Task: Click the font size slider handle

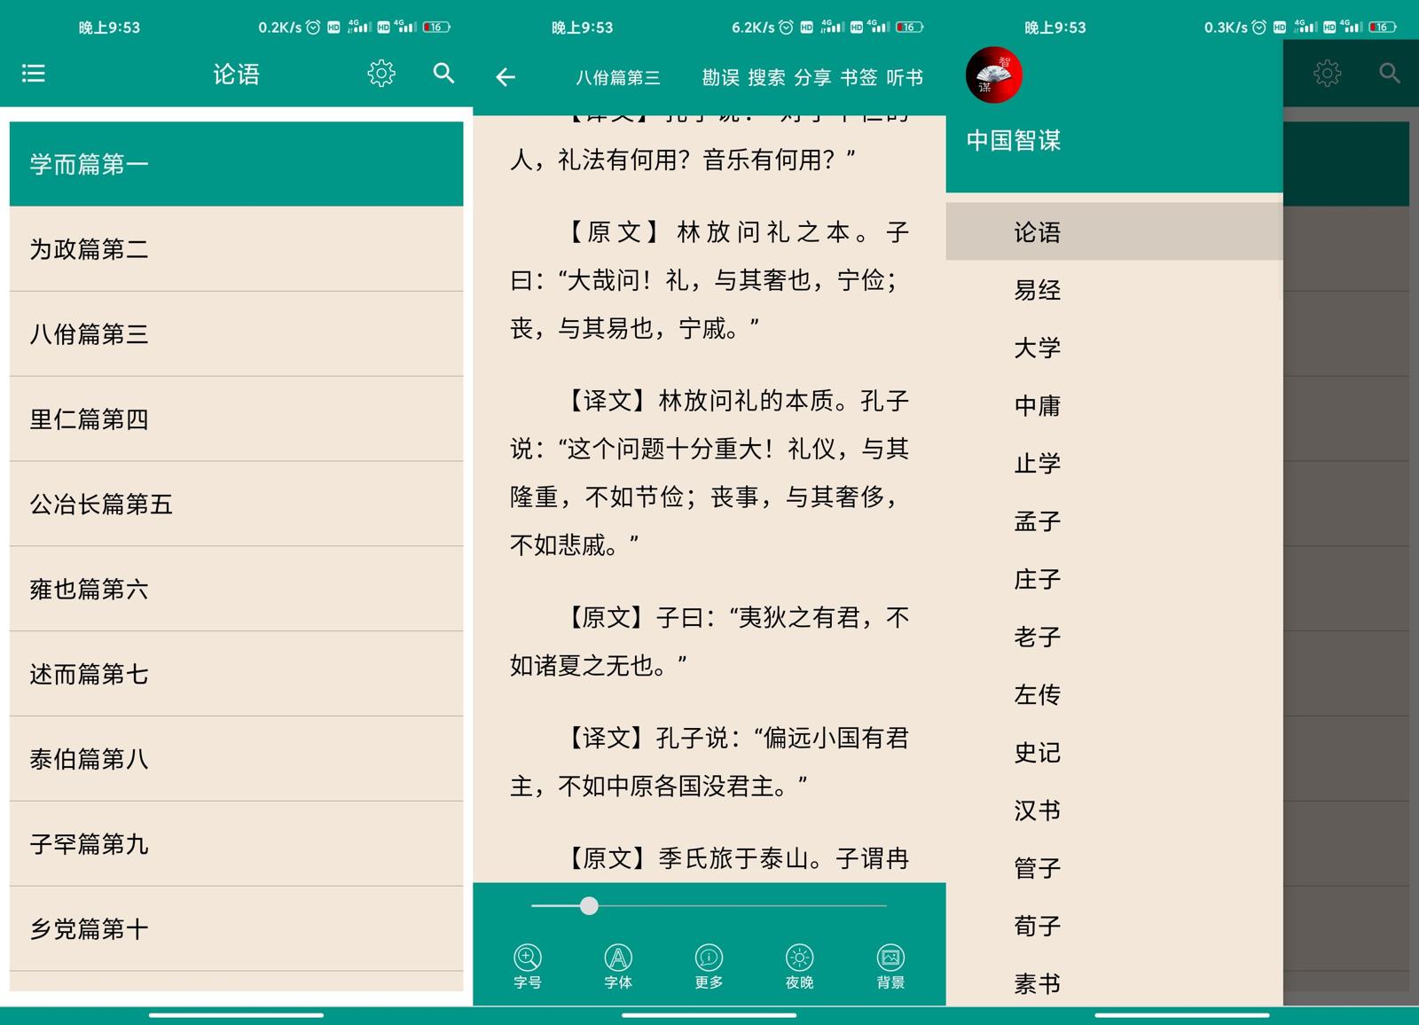Action: pos(589,905)
